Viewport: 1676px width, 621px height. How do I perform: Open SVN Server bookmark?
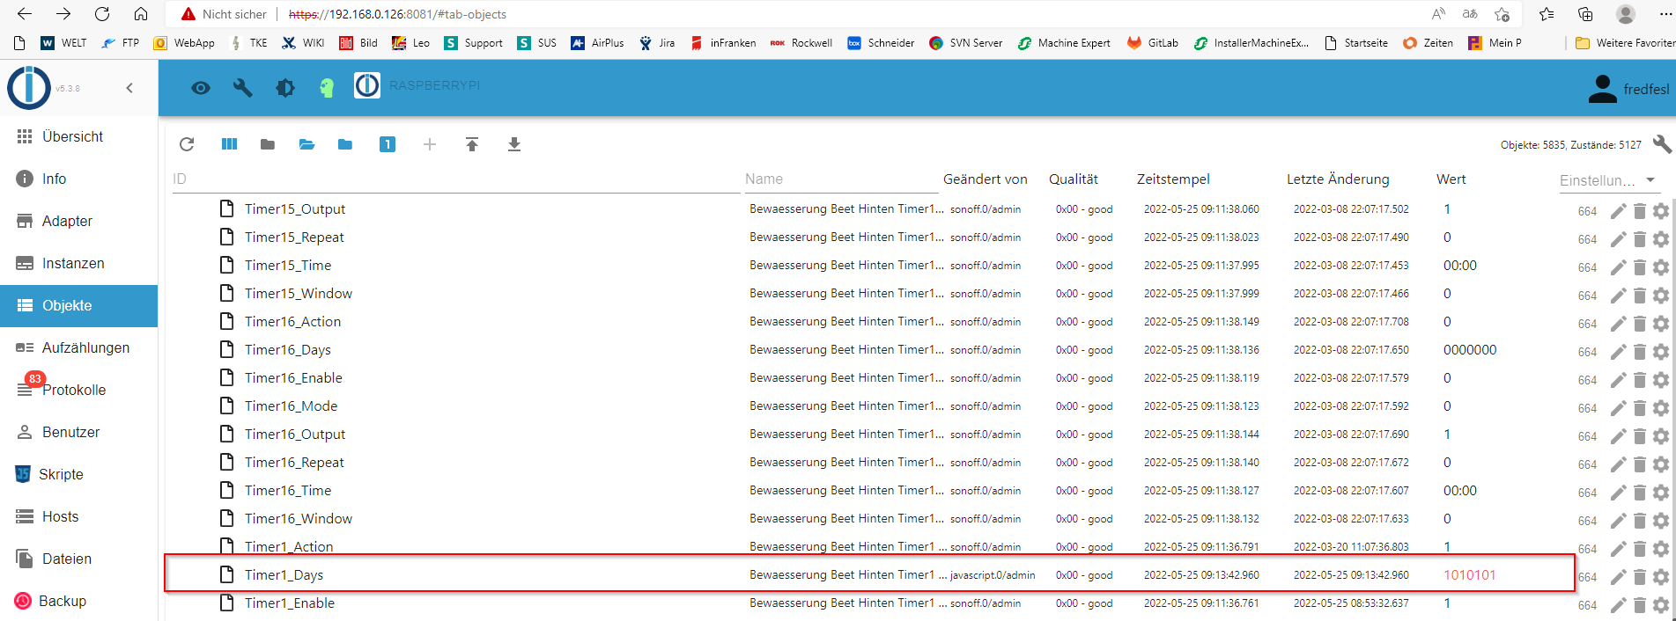click(x=965, y=43)
